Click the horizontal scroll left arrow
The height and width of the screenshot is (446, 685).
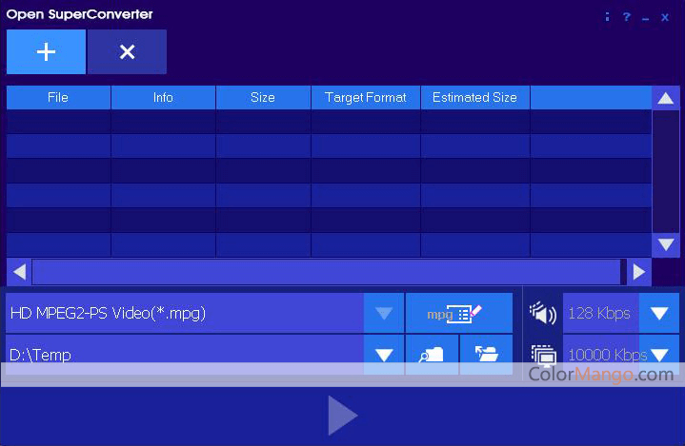pos(19,272)
